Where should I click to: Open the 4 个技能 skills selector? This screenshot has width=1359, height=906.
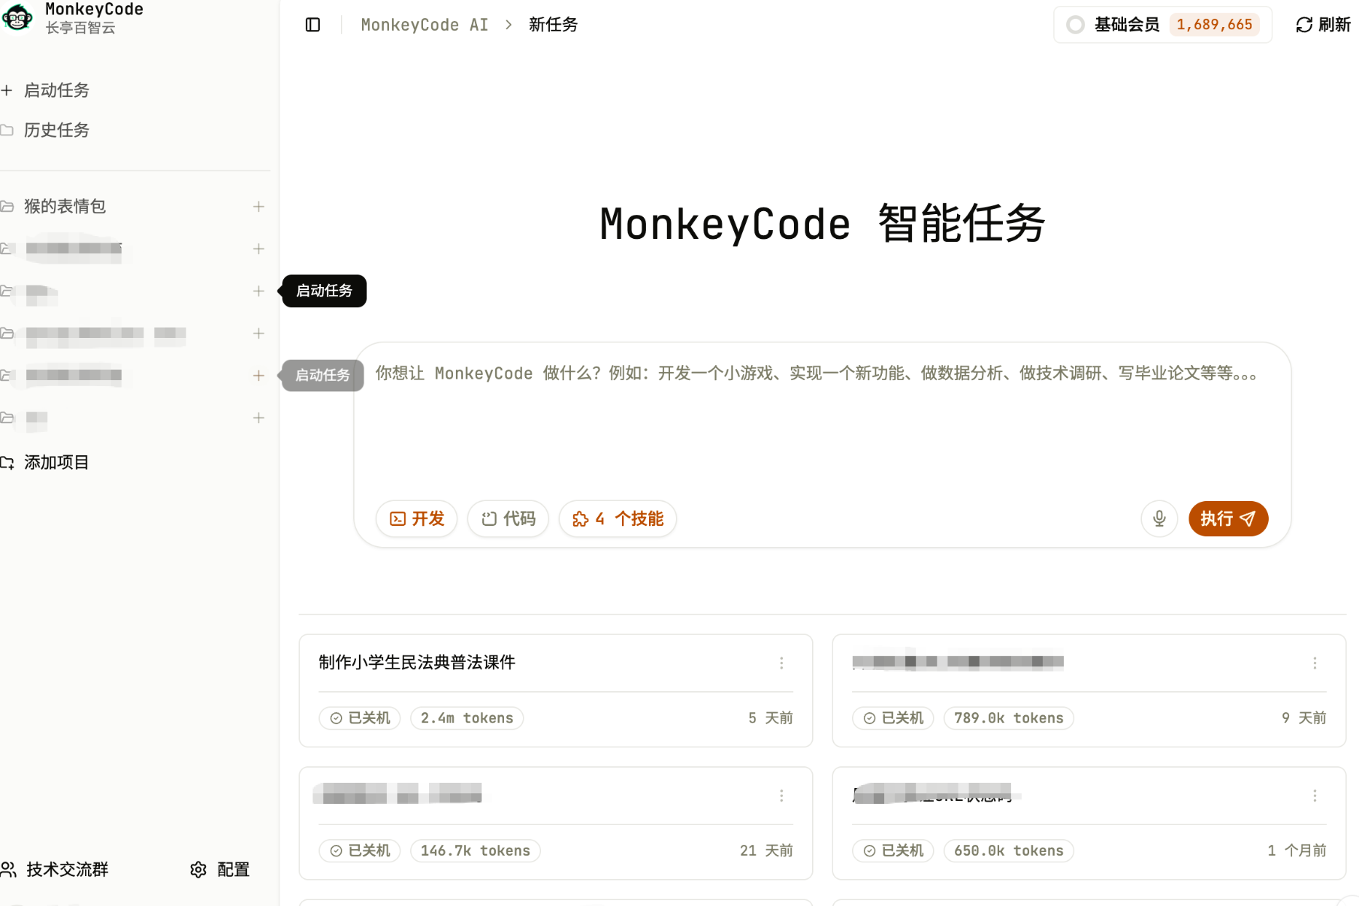[x=618, y=519]
